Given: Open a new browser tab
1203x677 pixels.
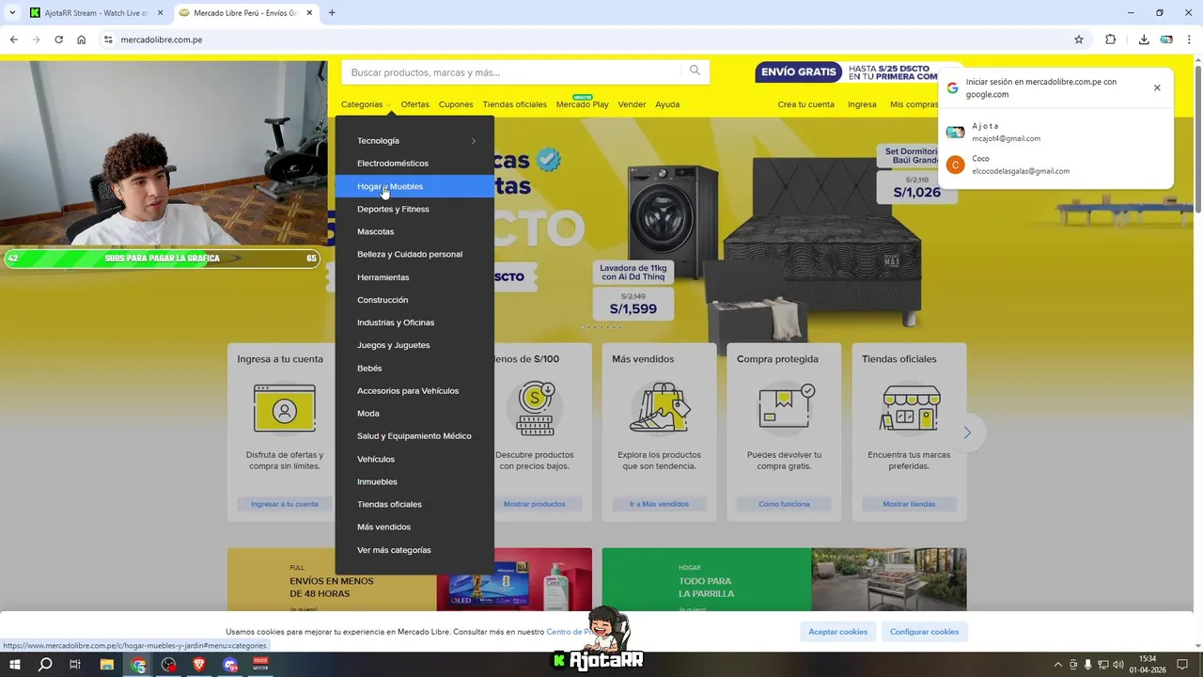Looking at the screenshot, I should 332,12.
